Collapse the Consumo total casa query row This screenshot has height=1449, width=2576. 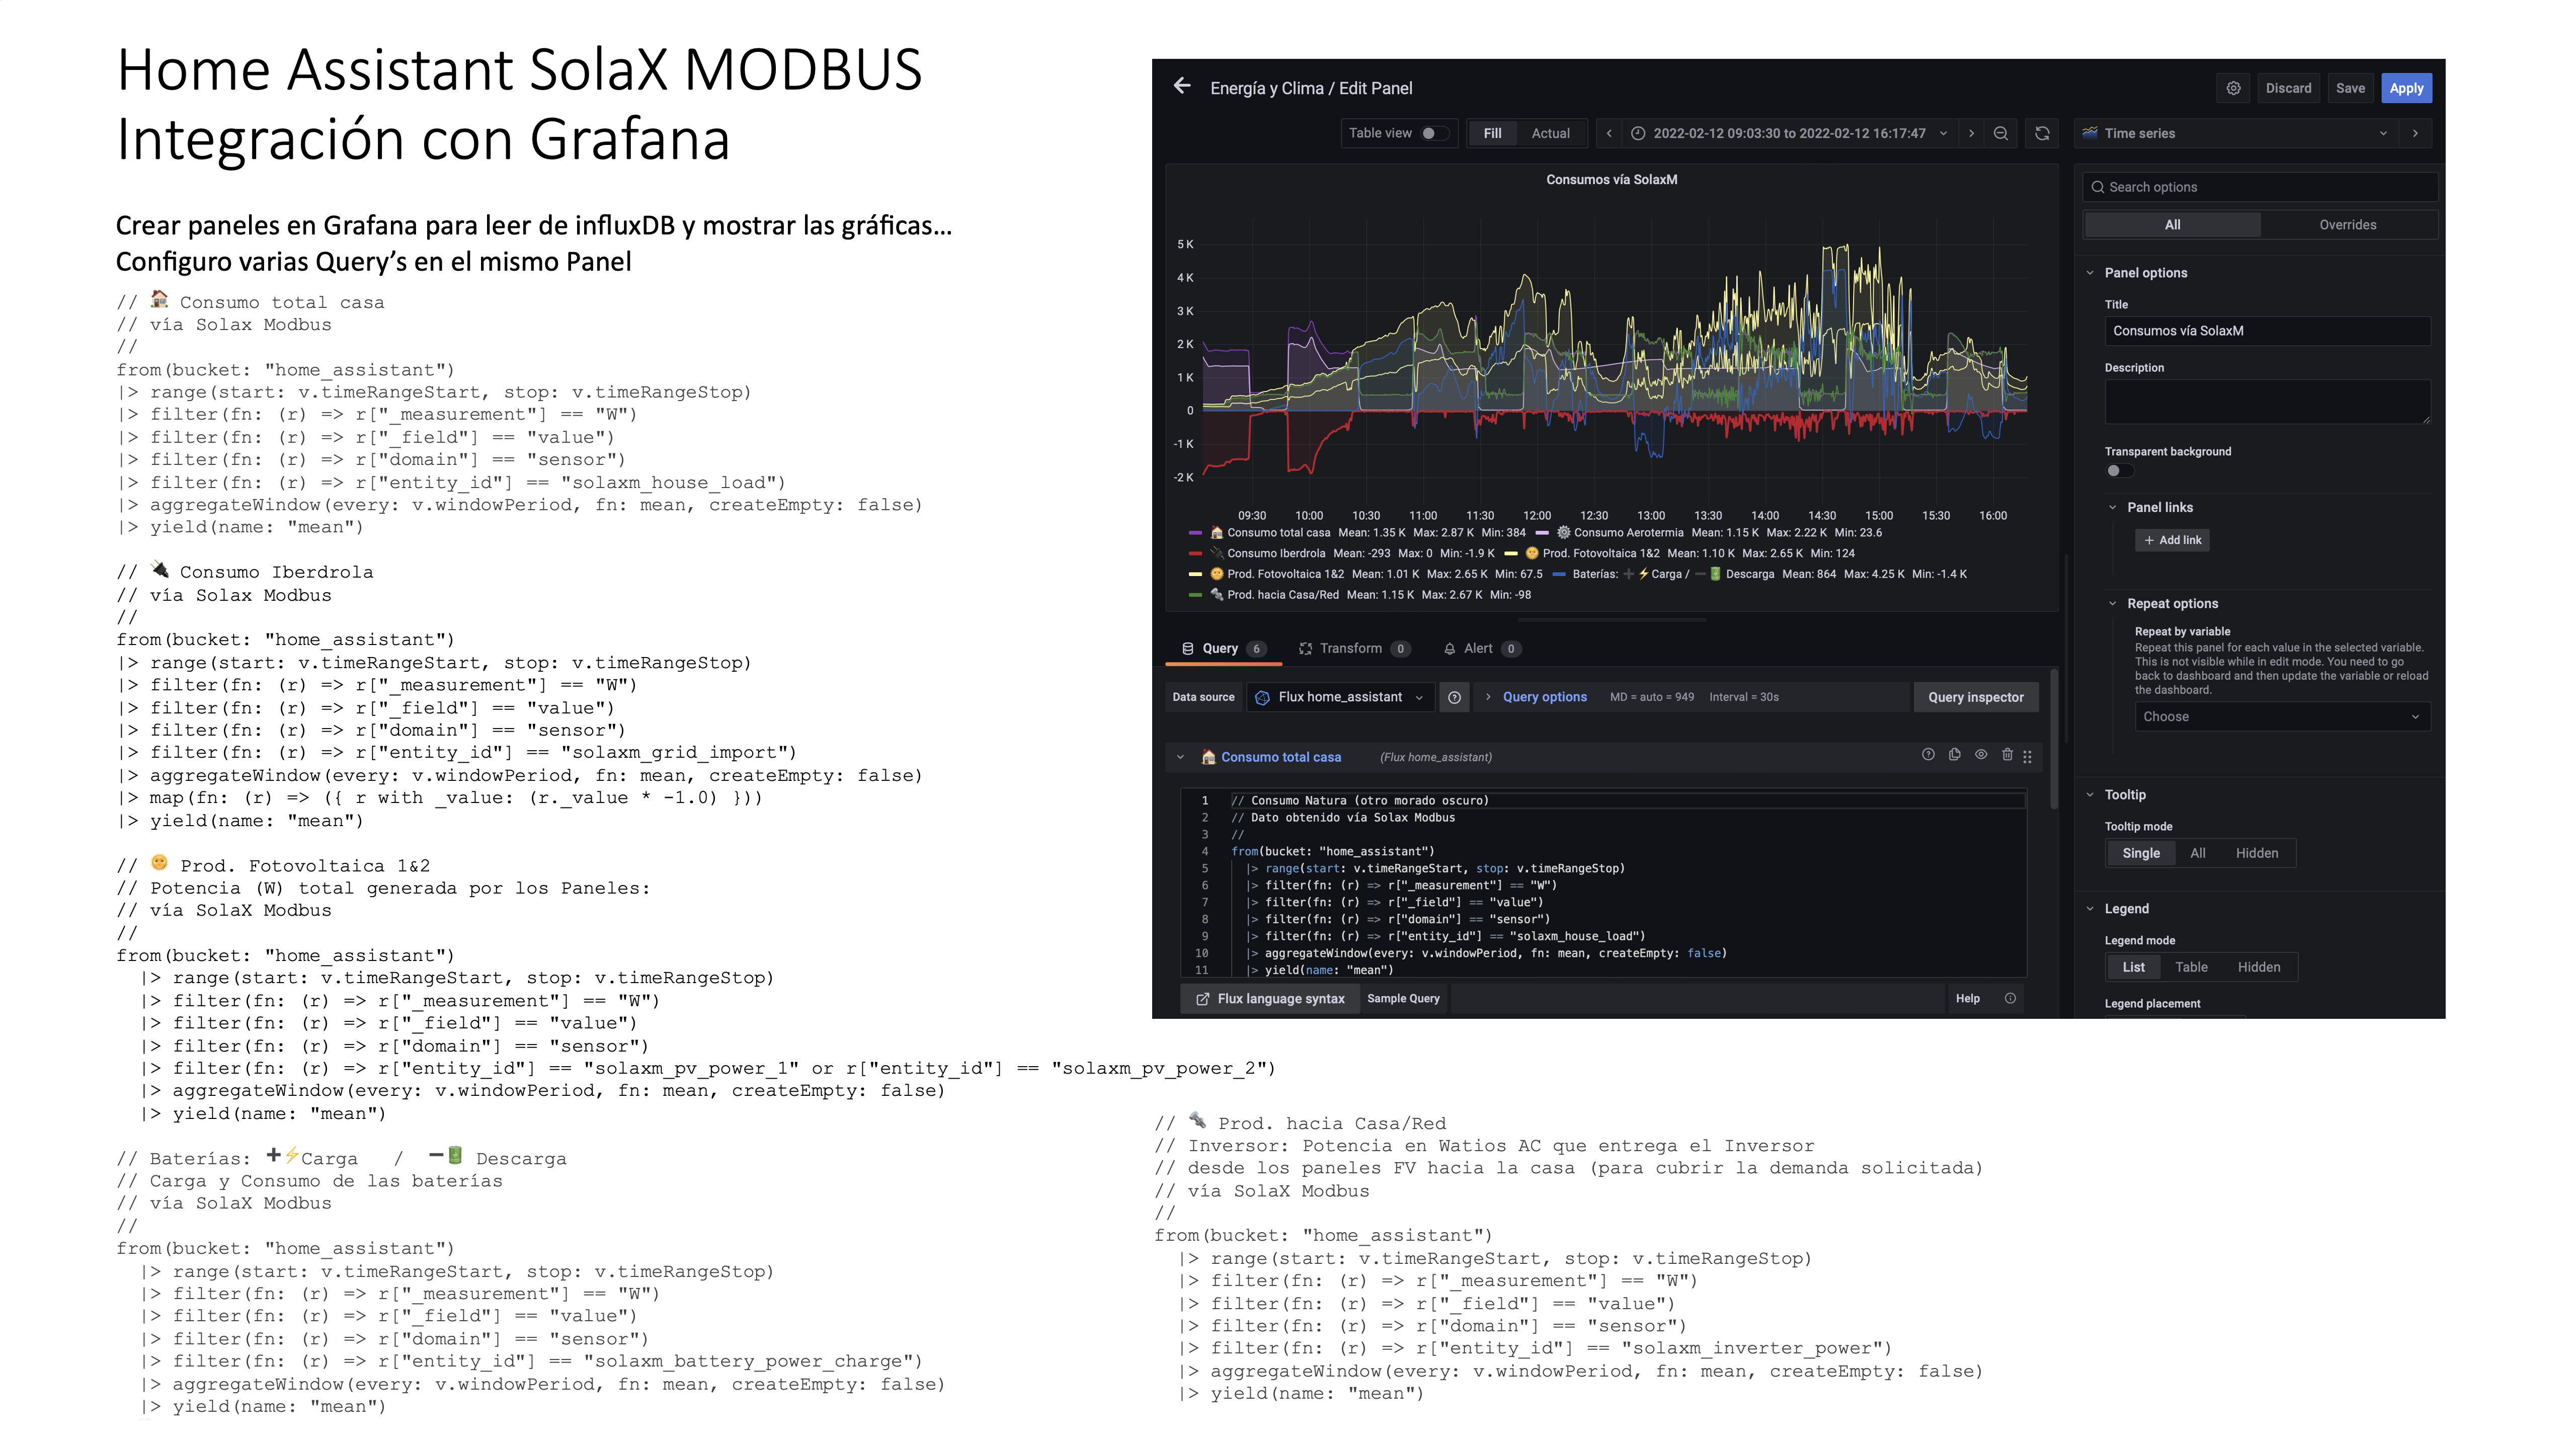point(1180,757)
